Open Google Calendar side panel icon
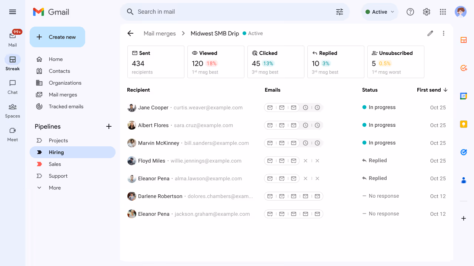 tap(464, 96)
